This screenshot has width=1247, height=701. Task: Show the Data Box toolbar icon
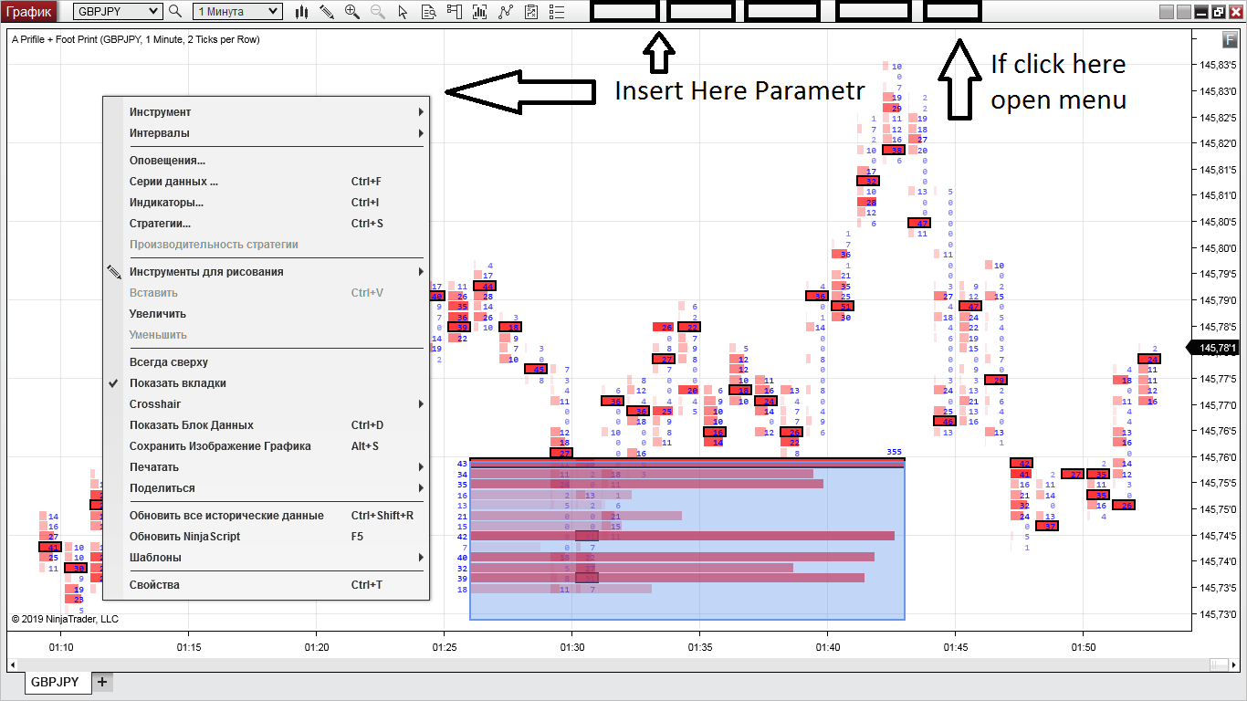(428, 12)
